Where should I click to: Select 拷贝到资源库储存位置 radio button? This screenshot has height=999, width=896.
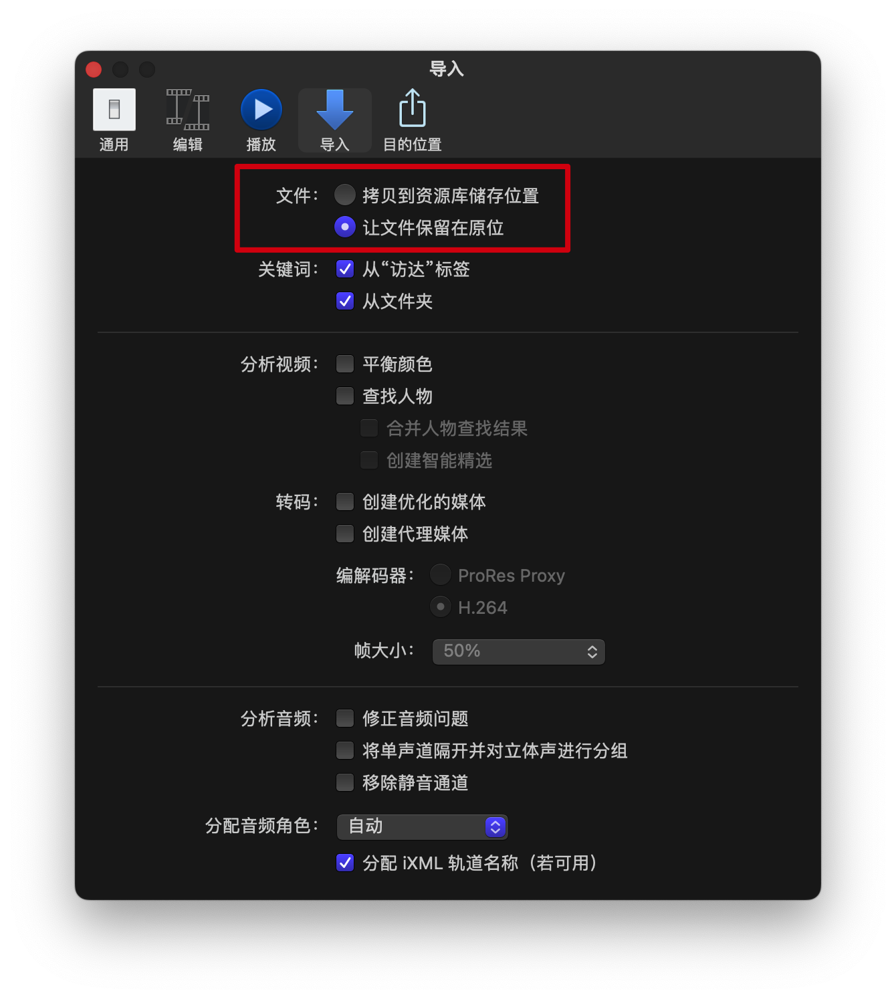pos(345,195)
